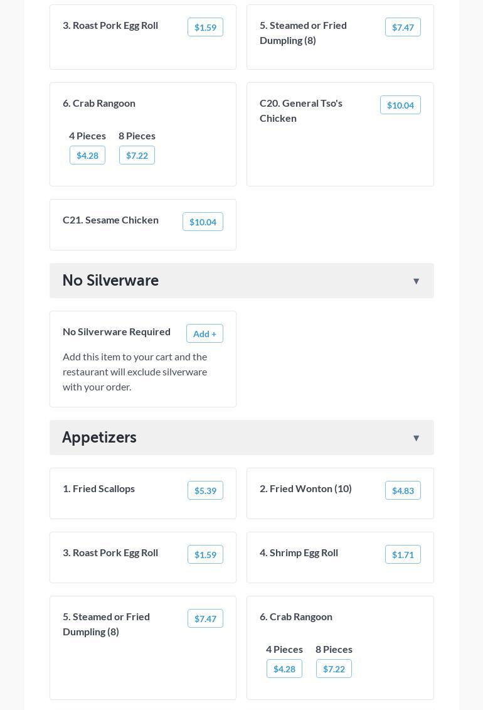Image resolution: width=483 pixels, height=710 pixels.
Task: Add C20 General Tso's Chicken for $10.04
Action: pyautogui.click(x=400, y=105)
